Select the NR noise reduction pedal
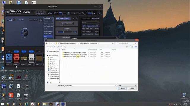The image size is (190, 106). 31,58
